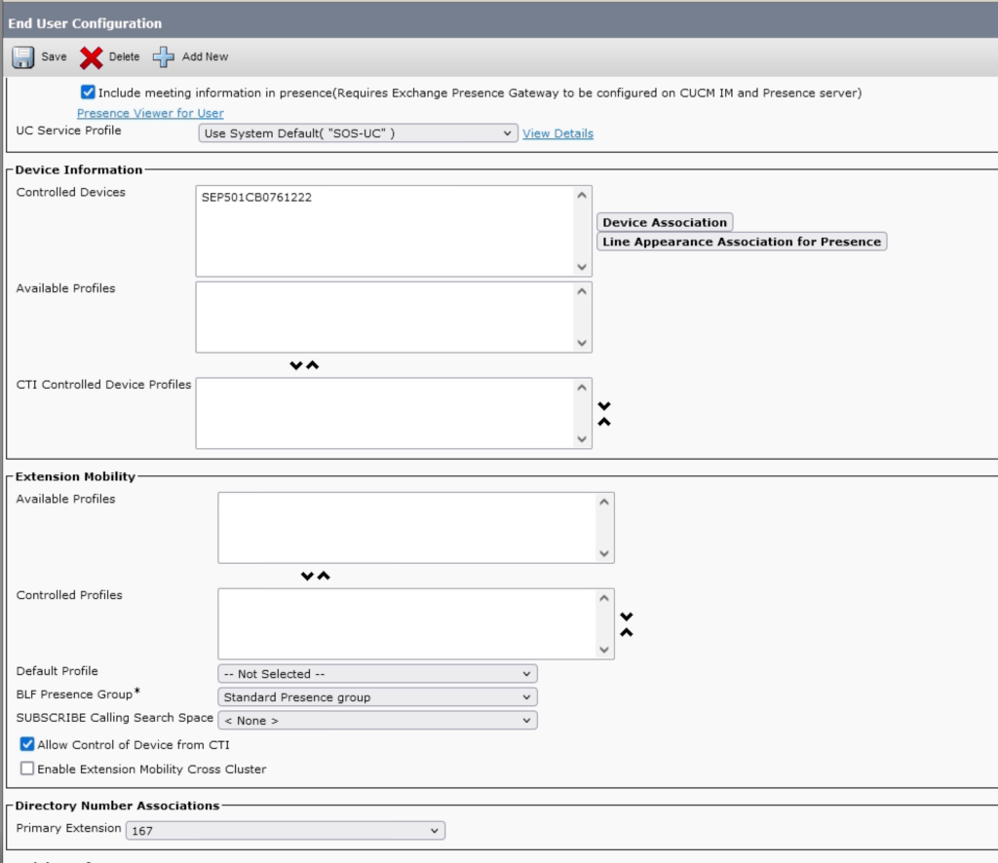Select SEP501CB0761222 in Controlled Devices list
The image size is (998, 863).
point(256,198)
